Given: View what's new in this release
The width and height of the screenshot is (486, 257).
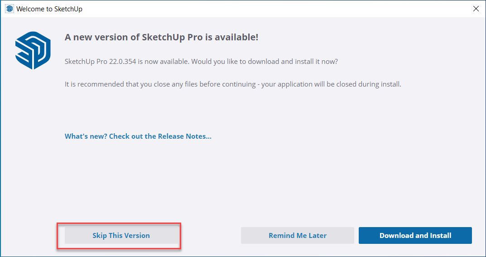Looking at the screenshot, I should point(138,136).
